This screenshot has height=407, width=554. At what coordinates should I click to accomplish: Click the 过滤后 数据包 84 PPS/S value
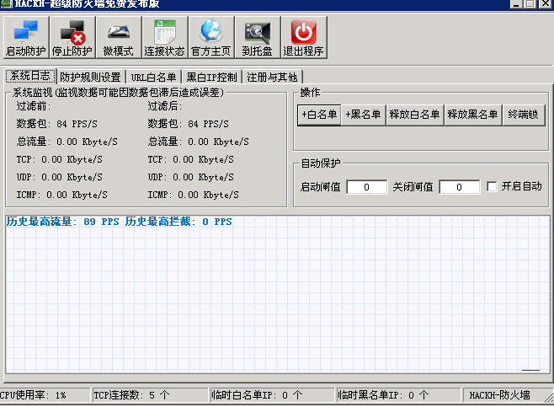189,124
